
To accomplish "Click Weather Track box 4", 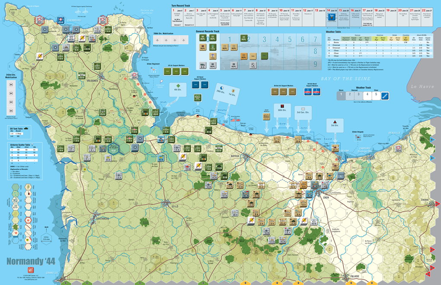I will click(367, 95).
